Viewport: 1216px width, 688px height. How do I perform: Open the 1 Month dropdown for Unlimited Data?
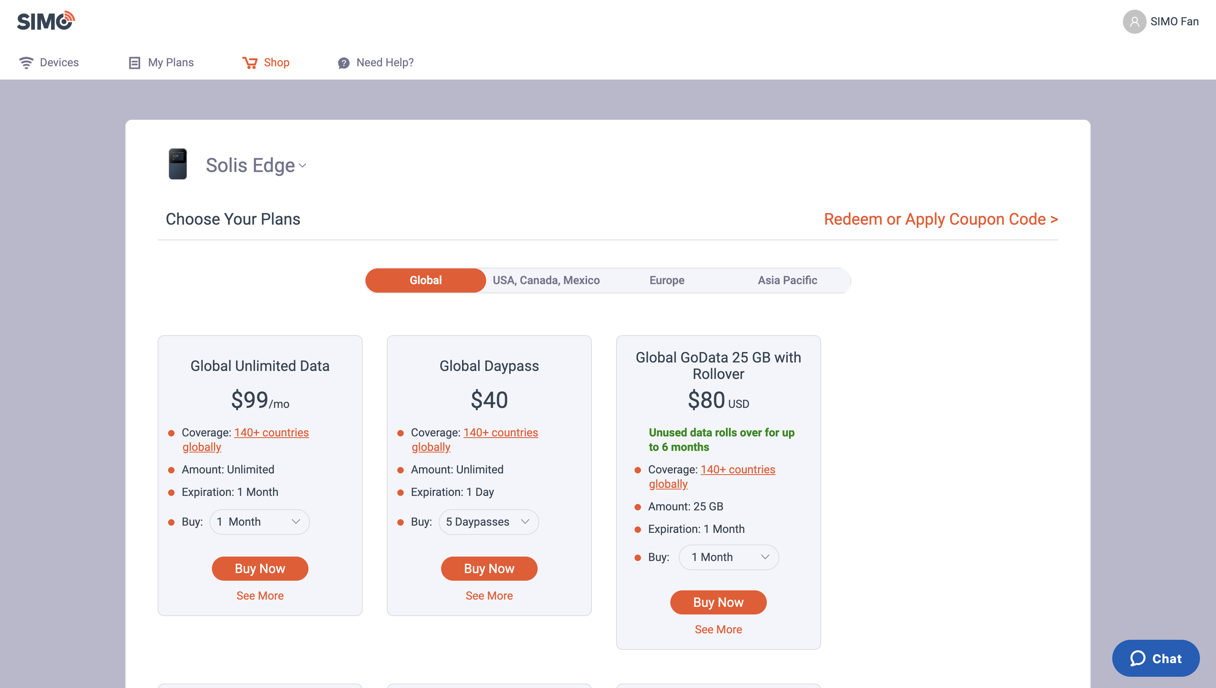pyautogui.click(x=259, y=522)
